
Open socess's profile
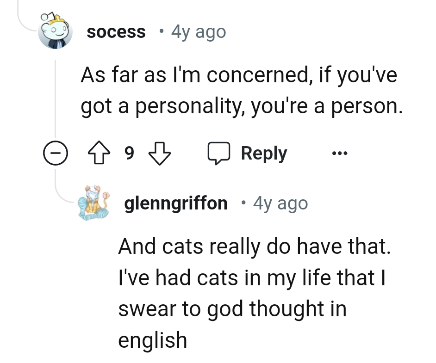coord(116,31)
